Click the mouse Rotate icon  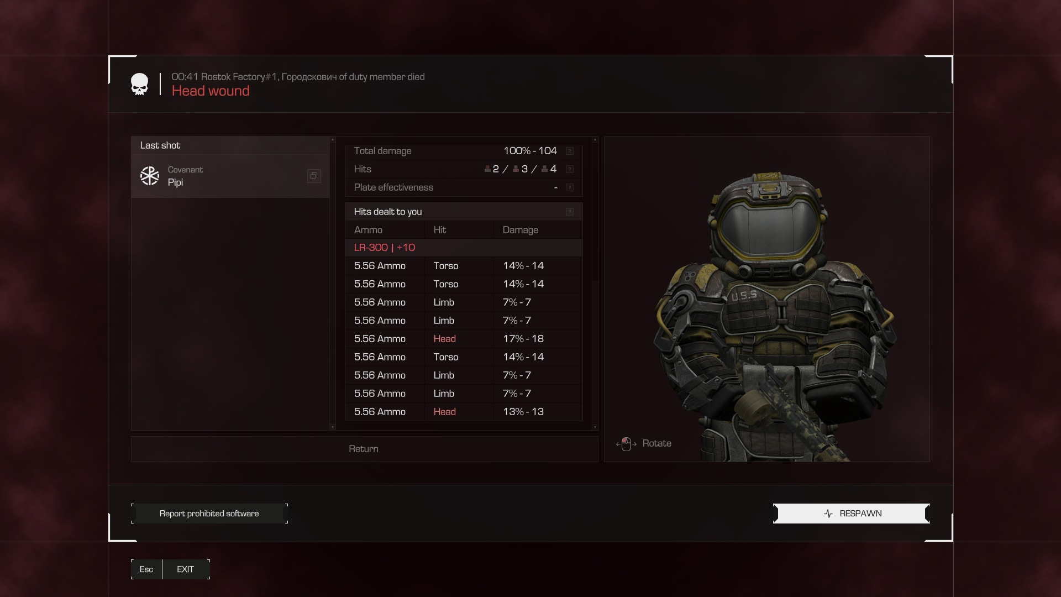[x=626, y=444]
